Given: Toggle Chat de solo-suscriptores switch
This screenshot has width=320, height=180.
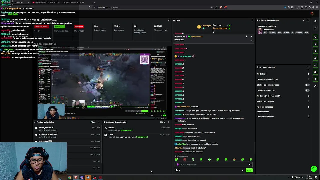Looking at the screenshot, I should click(307, 85).
